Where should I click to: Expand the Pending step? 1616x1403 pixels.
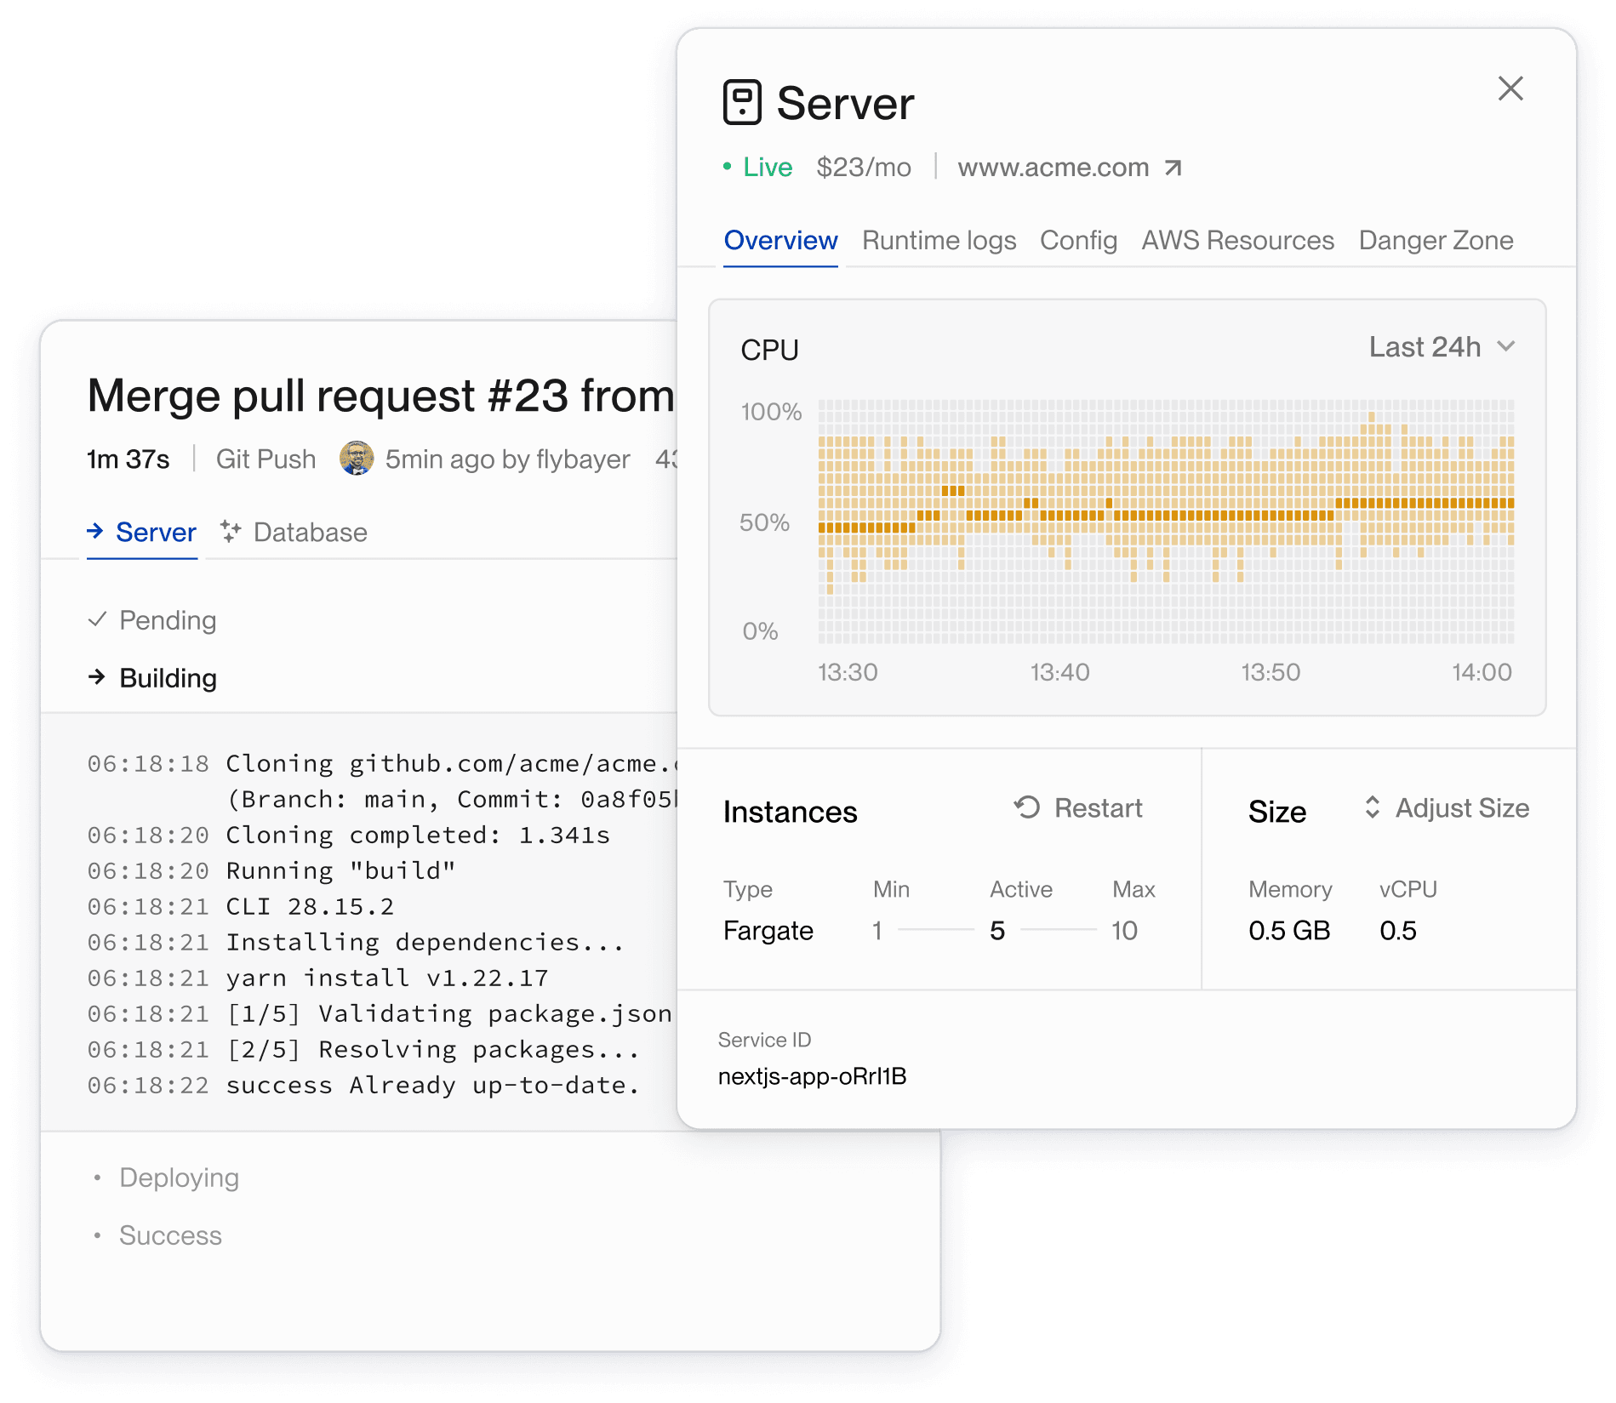[x=168, y=620]
